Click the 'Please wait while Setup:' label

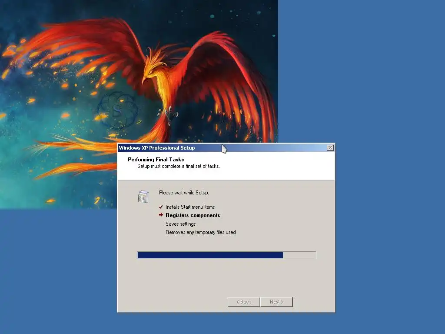184,193
